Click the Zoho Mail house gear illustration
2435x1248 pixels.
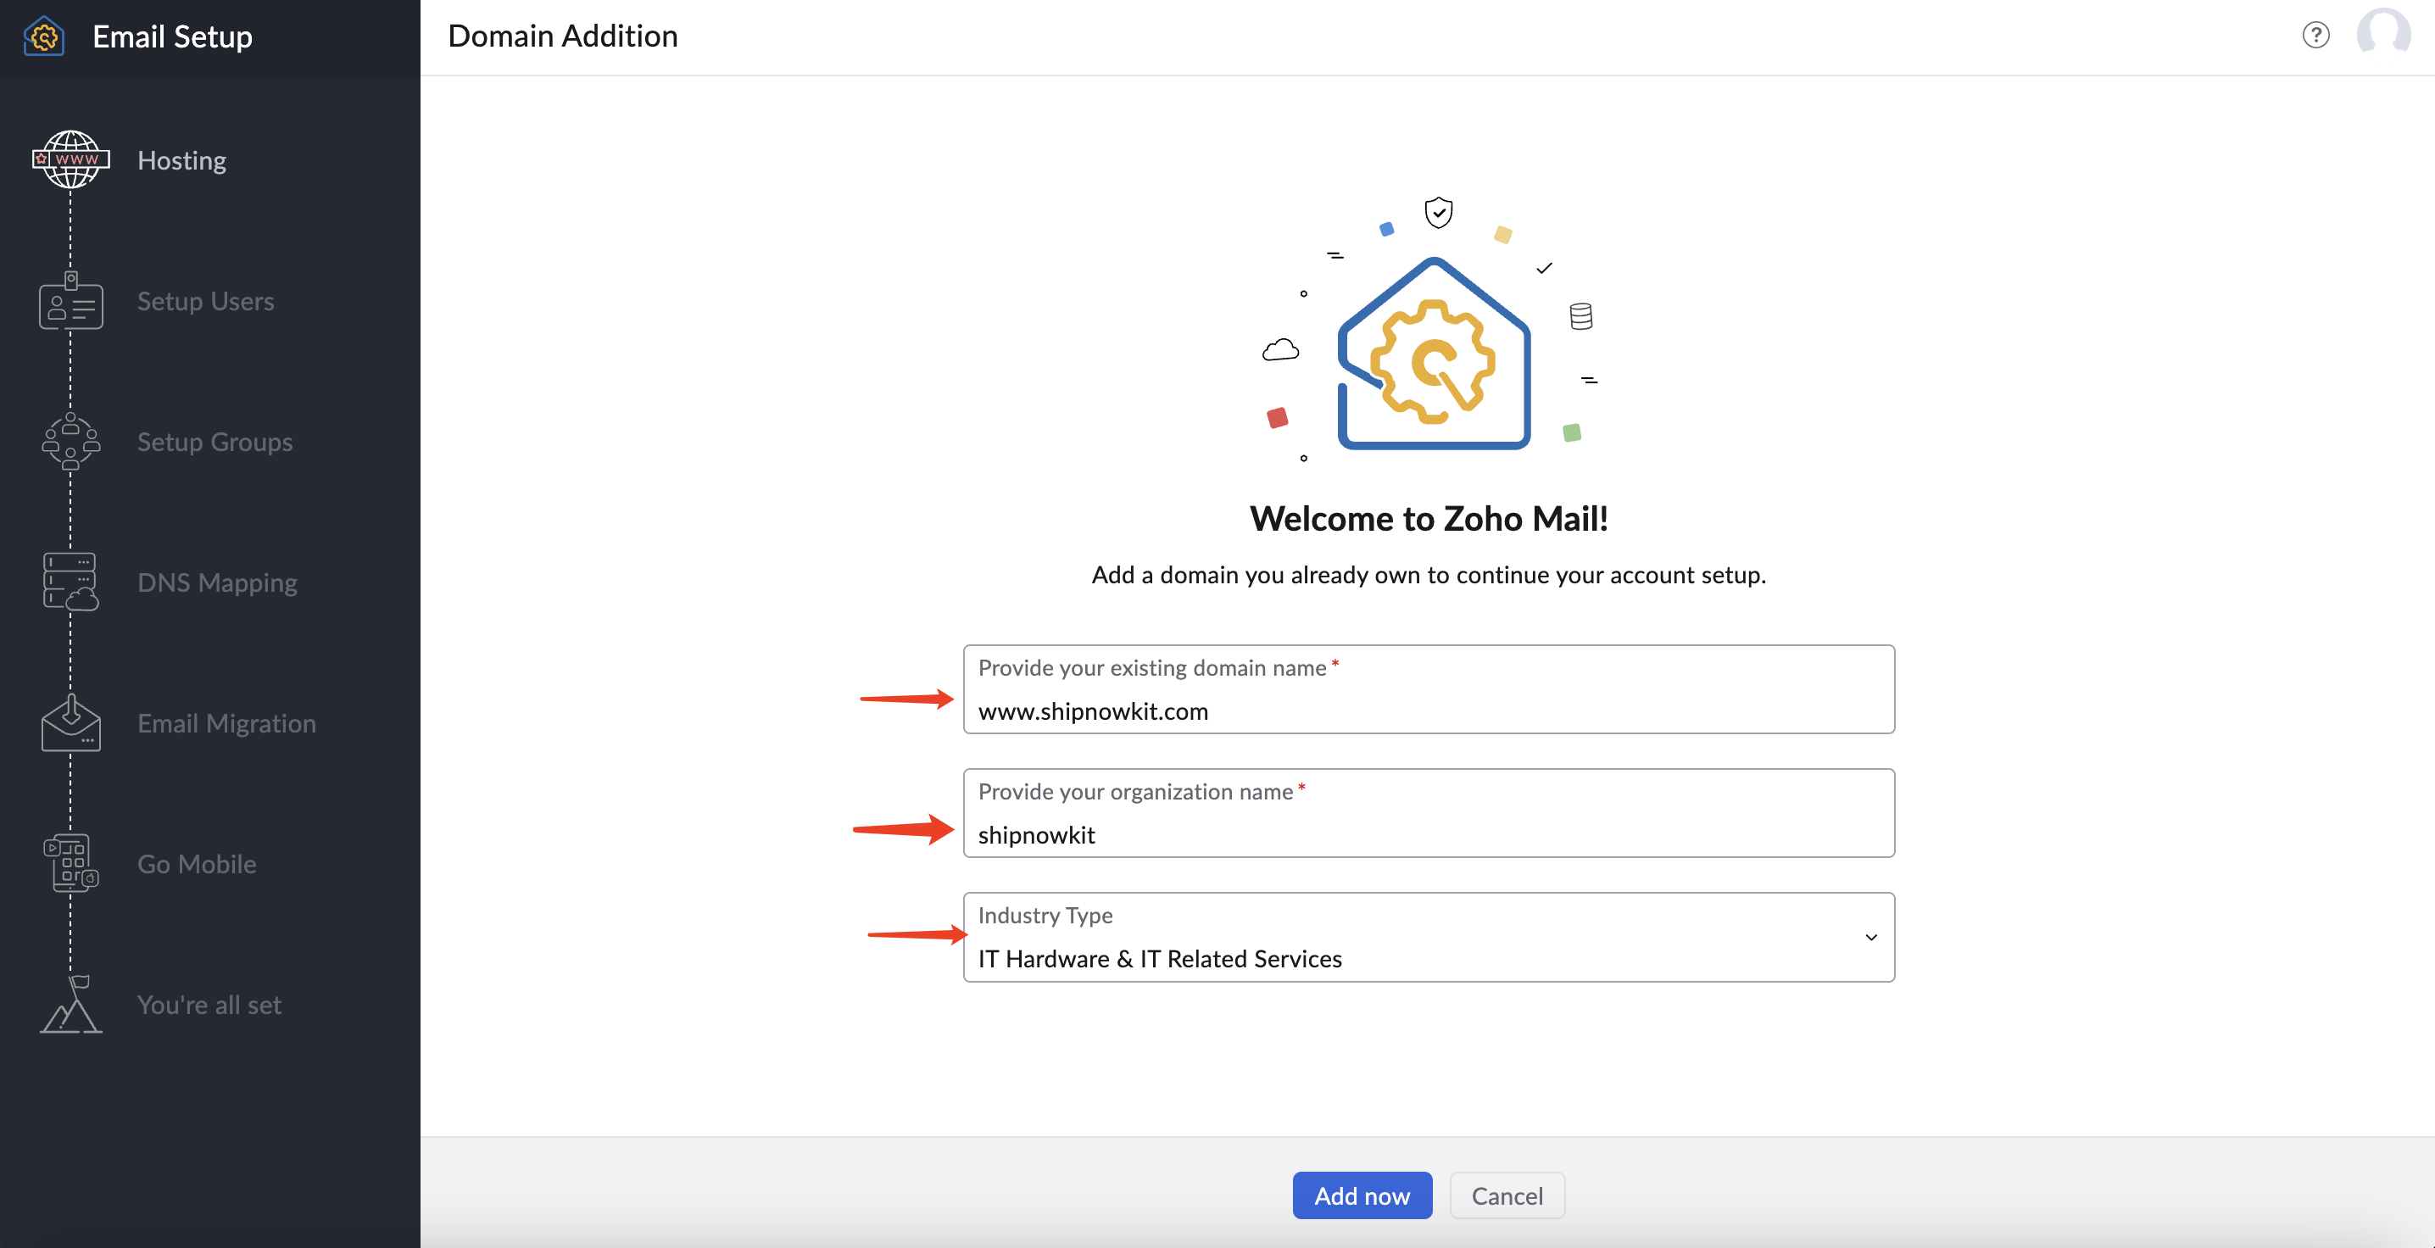[x=1433, y=353]
